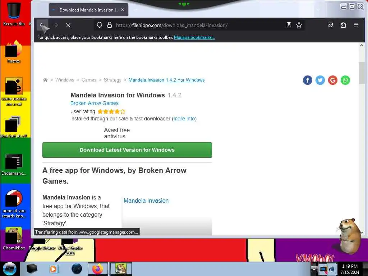
Task: Click the user rating stars
Action: [111, 111]
